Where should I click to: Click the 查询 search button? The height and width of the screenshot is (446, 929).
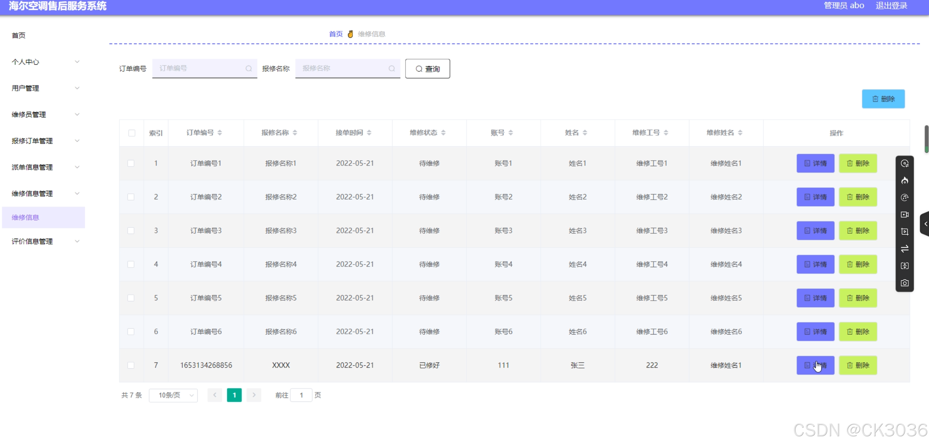[427, 69]
